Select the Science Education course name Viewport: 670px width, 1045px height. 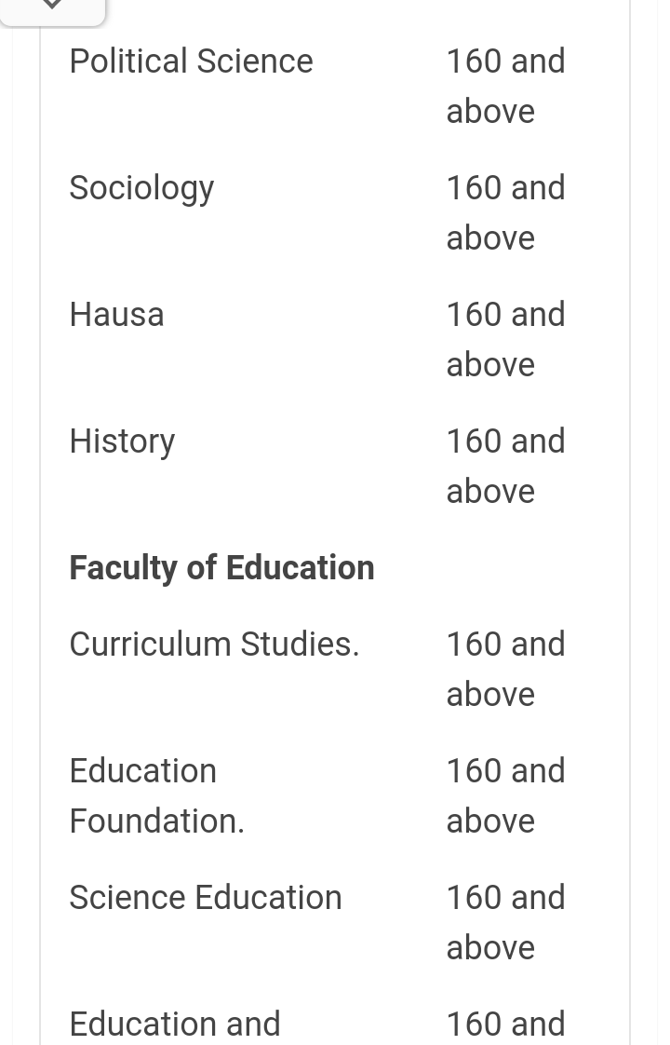point(206,898)
